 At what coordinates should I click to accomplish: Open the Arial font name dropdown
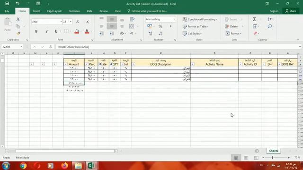(61, 22)
